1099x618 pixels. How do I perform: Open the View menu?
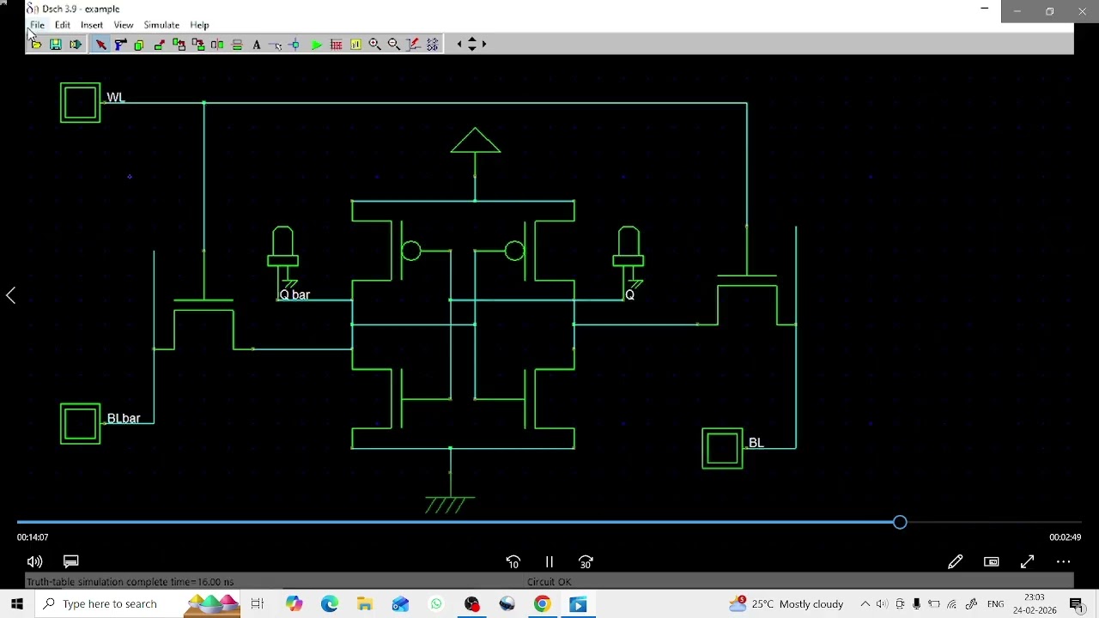tap(124, 25)
